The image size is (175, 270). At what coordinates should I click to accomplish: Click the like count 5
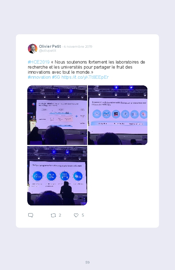click(x=83, y=215)
